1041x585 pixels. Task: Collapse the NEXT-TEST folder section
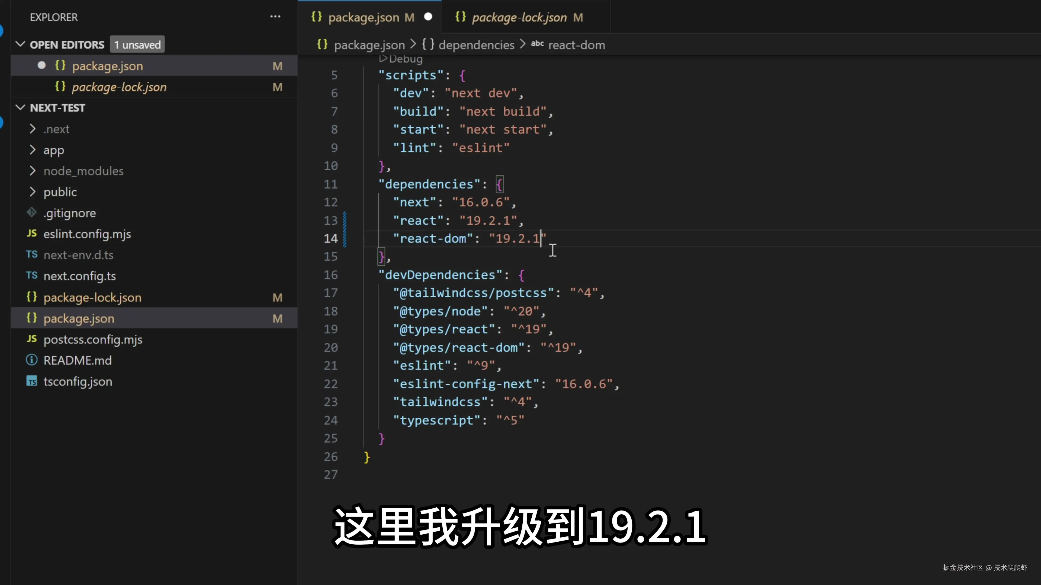pos(20,108)
